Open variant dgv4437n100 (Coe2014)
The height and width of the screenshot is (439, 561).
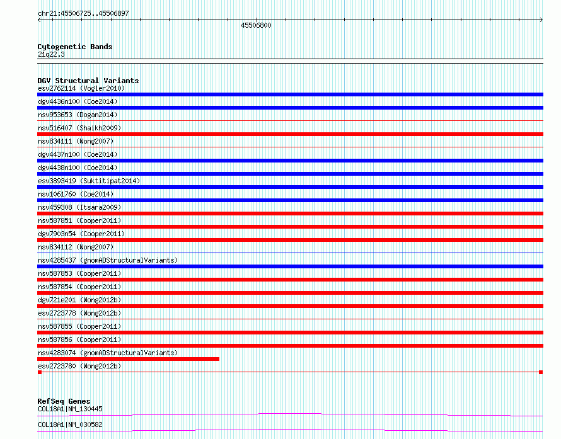pyautogui.click(x=78, y=154)
